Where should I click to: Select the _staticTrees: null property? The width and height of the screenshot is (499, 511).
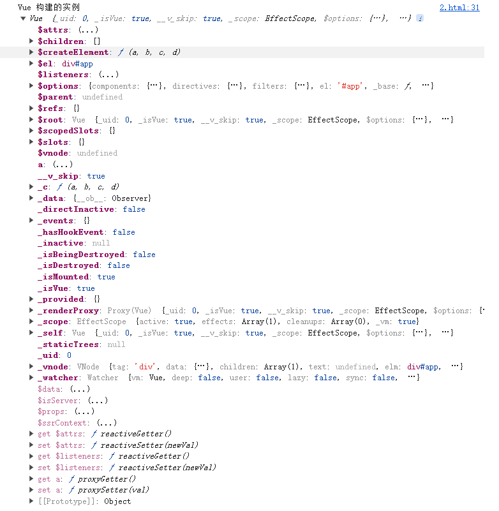pyautogui.click(x=82, y=344)
